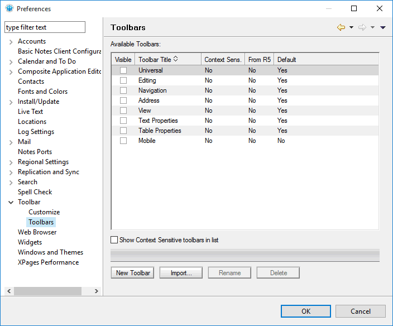This screenshot has height=326, width=393.
Task: Sort by the Default column header
Action: (286, 59)
